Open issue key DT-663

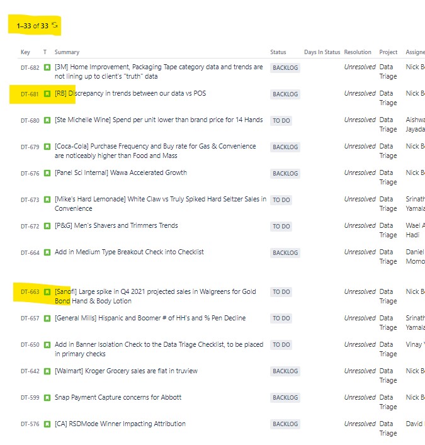tap(30, 292)
